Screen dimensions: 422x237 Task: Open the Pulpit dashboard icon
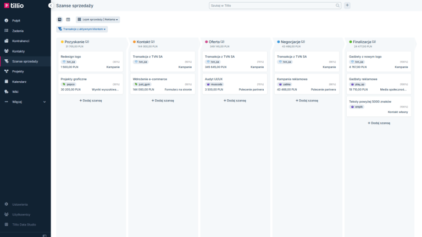point(7,20)
